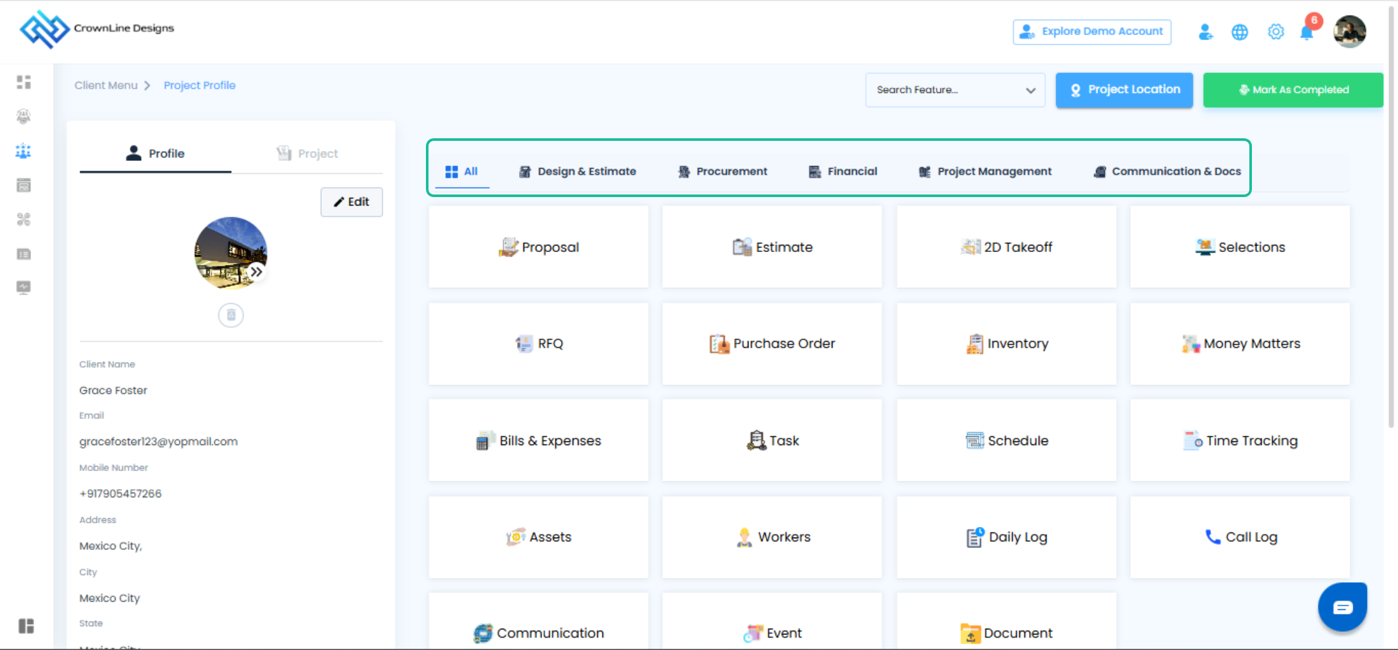The width and height of the screenshot is (1398, 650).
Task: Click the monitor chart icon in sidebar
Action: point(24,288)
